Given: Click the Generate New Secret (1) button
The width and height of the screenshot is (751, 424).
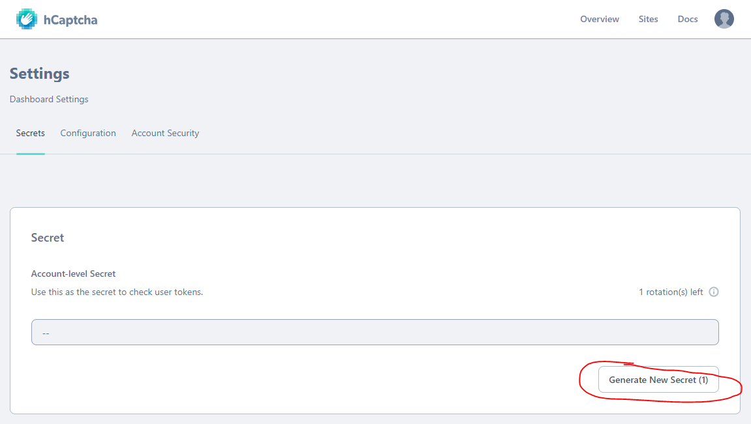Looking at the screenshot, I should coord(658,380).
